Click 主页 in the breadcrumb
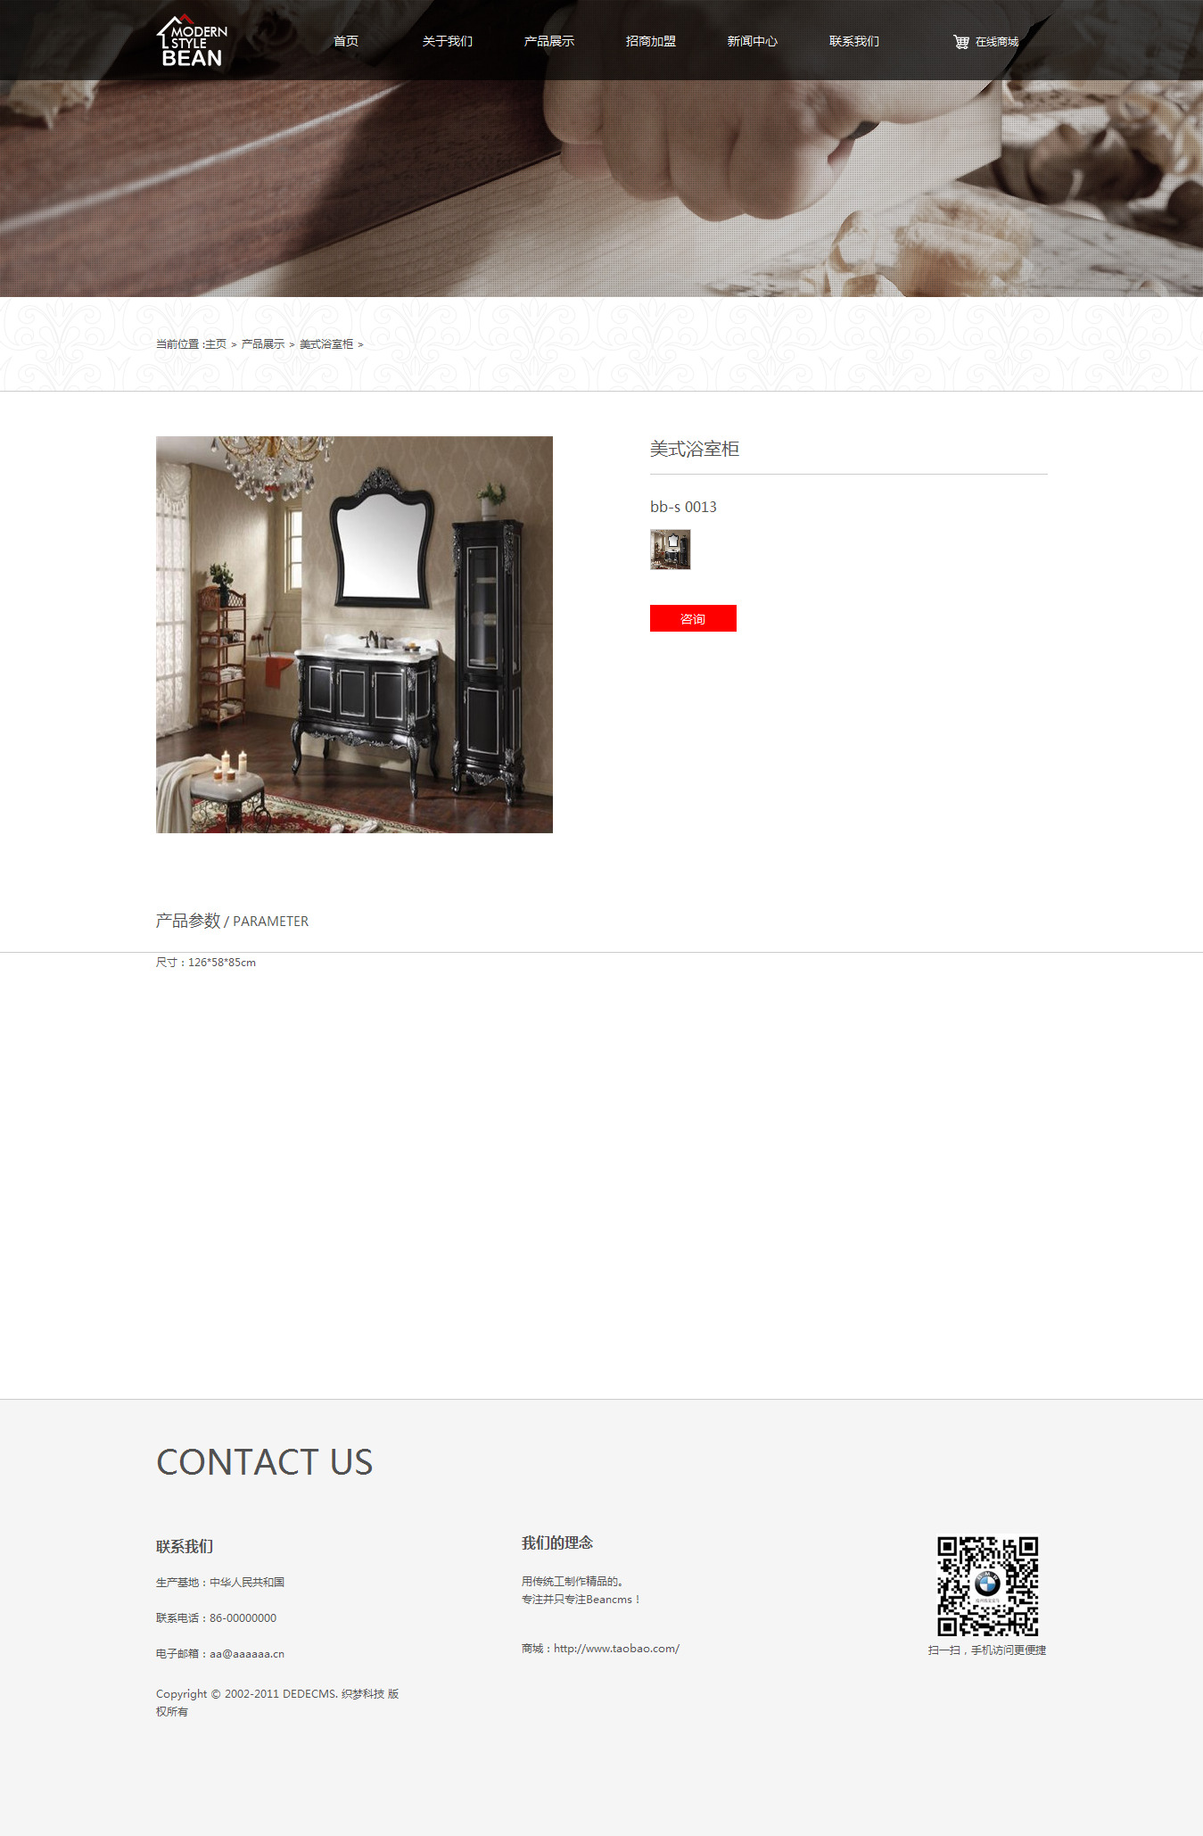This screenshot has width=1203, height=1836. [216, 344]
